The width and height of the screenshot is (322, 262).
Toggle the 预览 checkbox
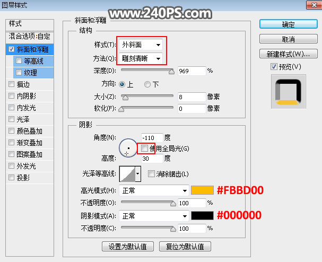point(274,67)
